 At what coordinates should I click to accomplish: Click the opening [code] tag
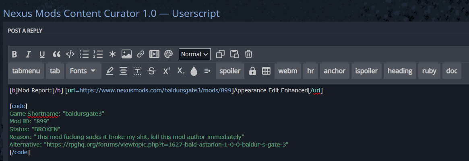tap(18, 106)
